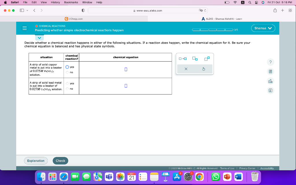The image size is (296, 185).
Task: Open the Safari application menu
Action: click(x=15, y=2)
